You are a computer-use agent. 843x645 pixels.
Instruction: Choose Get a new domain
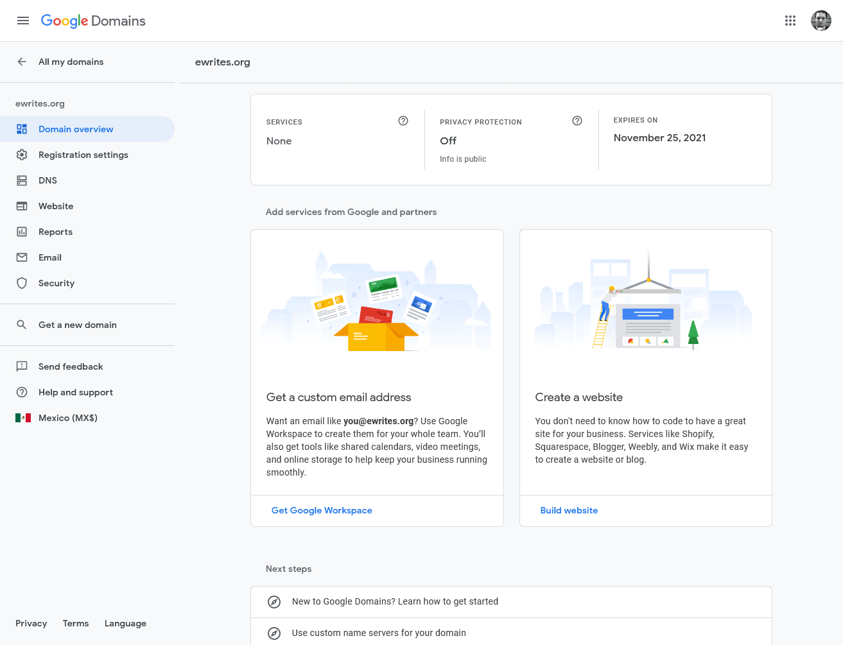point(87,325)
